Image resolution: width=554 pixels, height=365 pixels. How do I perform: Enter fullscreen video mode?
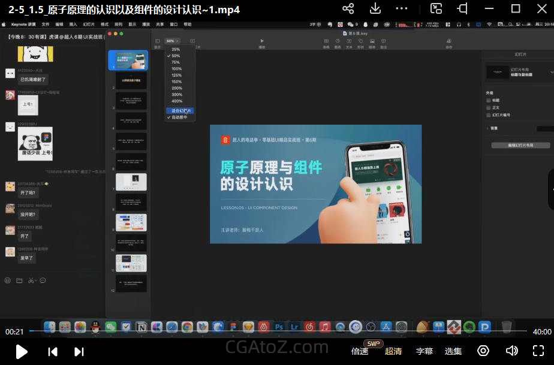click(538, 351)
